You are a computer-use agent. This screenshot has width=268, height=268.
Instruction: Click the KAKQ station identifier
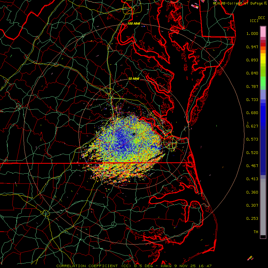[x=166, y=266]
